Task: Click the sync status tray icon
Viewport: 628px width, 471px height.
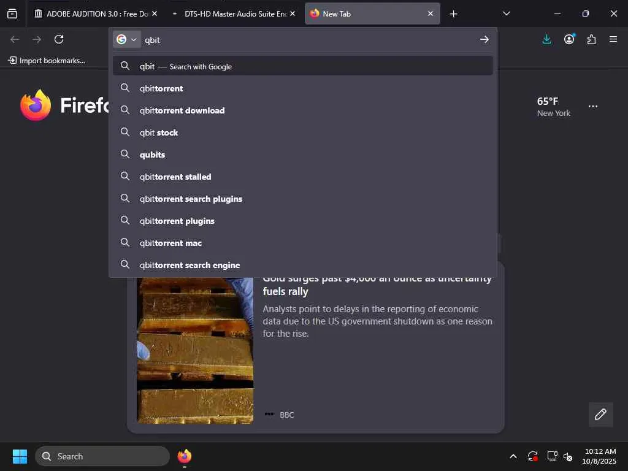Action: coord(533,456)
